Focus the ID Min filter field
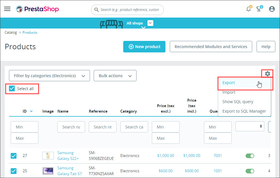The height and width of the screenshot is (178, 280). [x=25, y=127]
